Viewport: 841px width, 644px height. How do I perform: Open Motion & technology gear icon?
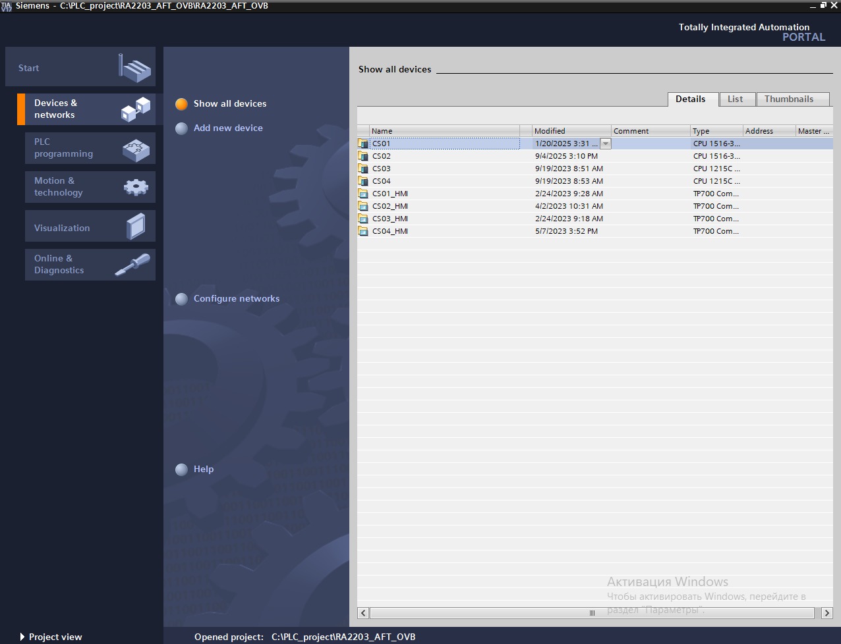[x=136, y=187]
